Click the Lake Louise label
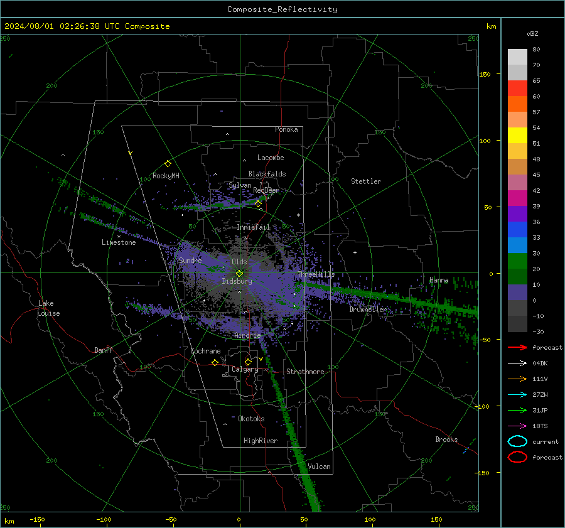 pos(49,308)
